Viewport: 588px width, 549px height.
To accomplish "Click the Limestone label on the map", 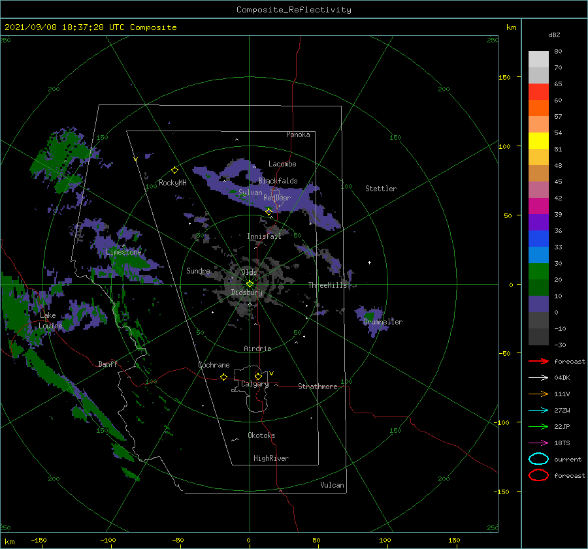I will pos(123,252).
